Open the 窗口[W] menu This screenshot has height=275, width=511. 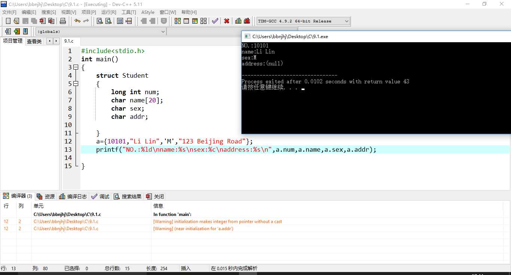click(168, 12)
